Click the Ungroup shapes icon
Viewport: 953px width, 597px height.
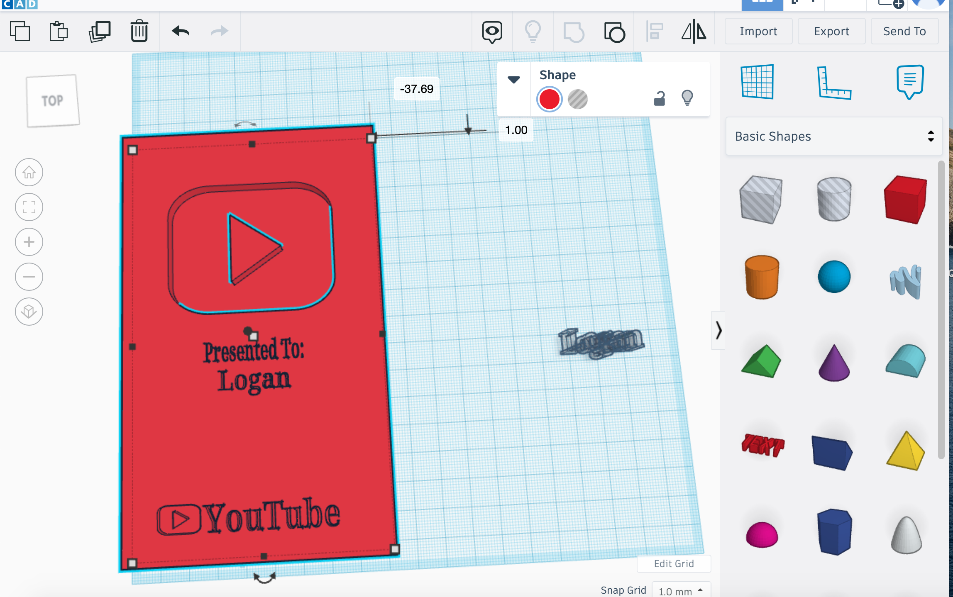point(615,32)
